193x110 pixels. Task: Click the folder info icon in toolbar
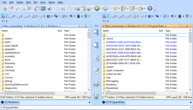point(89,9)
